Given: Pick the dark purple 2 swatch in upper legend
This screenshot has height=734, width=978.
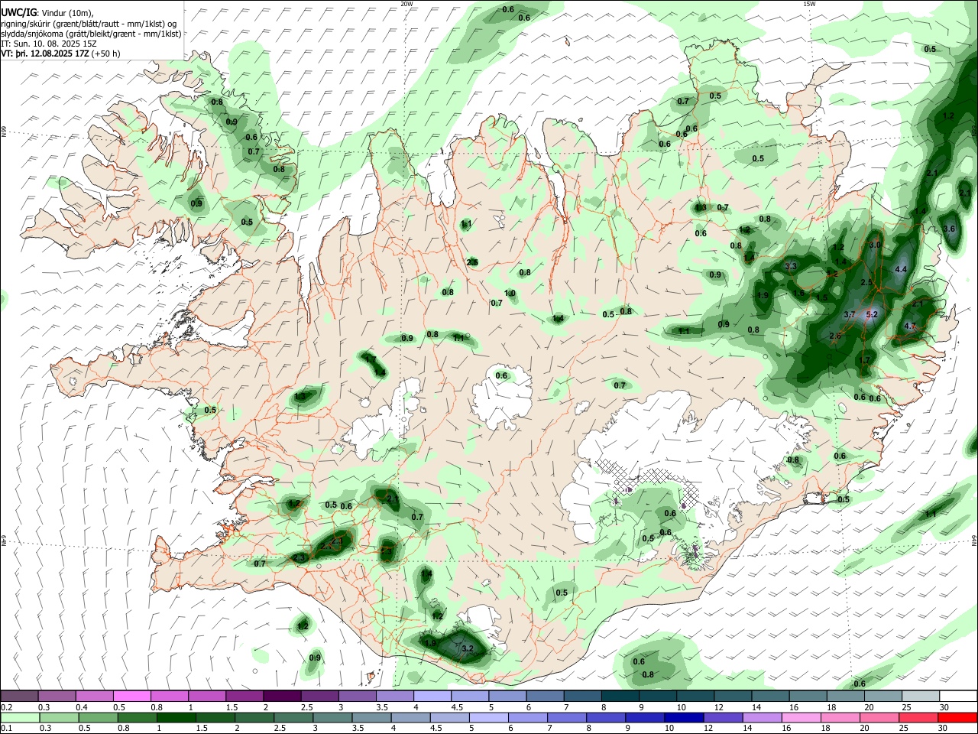Looking at the screenshot, I should [282, 696].
